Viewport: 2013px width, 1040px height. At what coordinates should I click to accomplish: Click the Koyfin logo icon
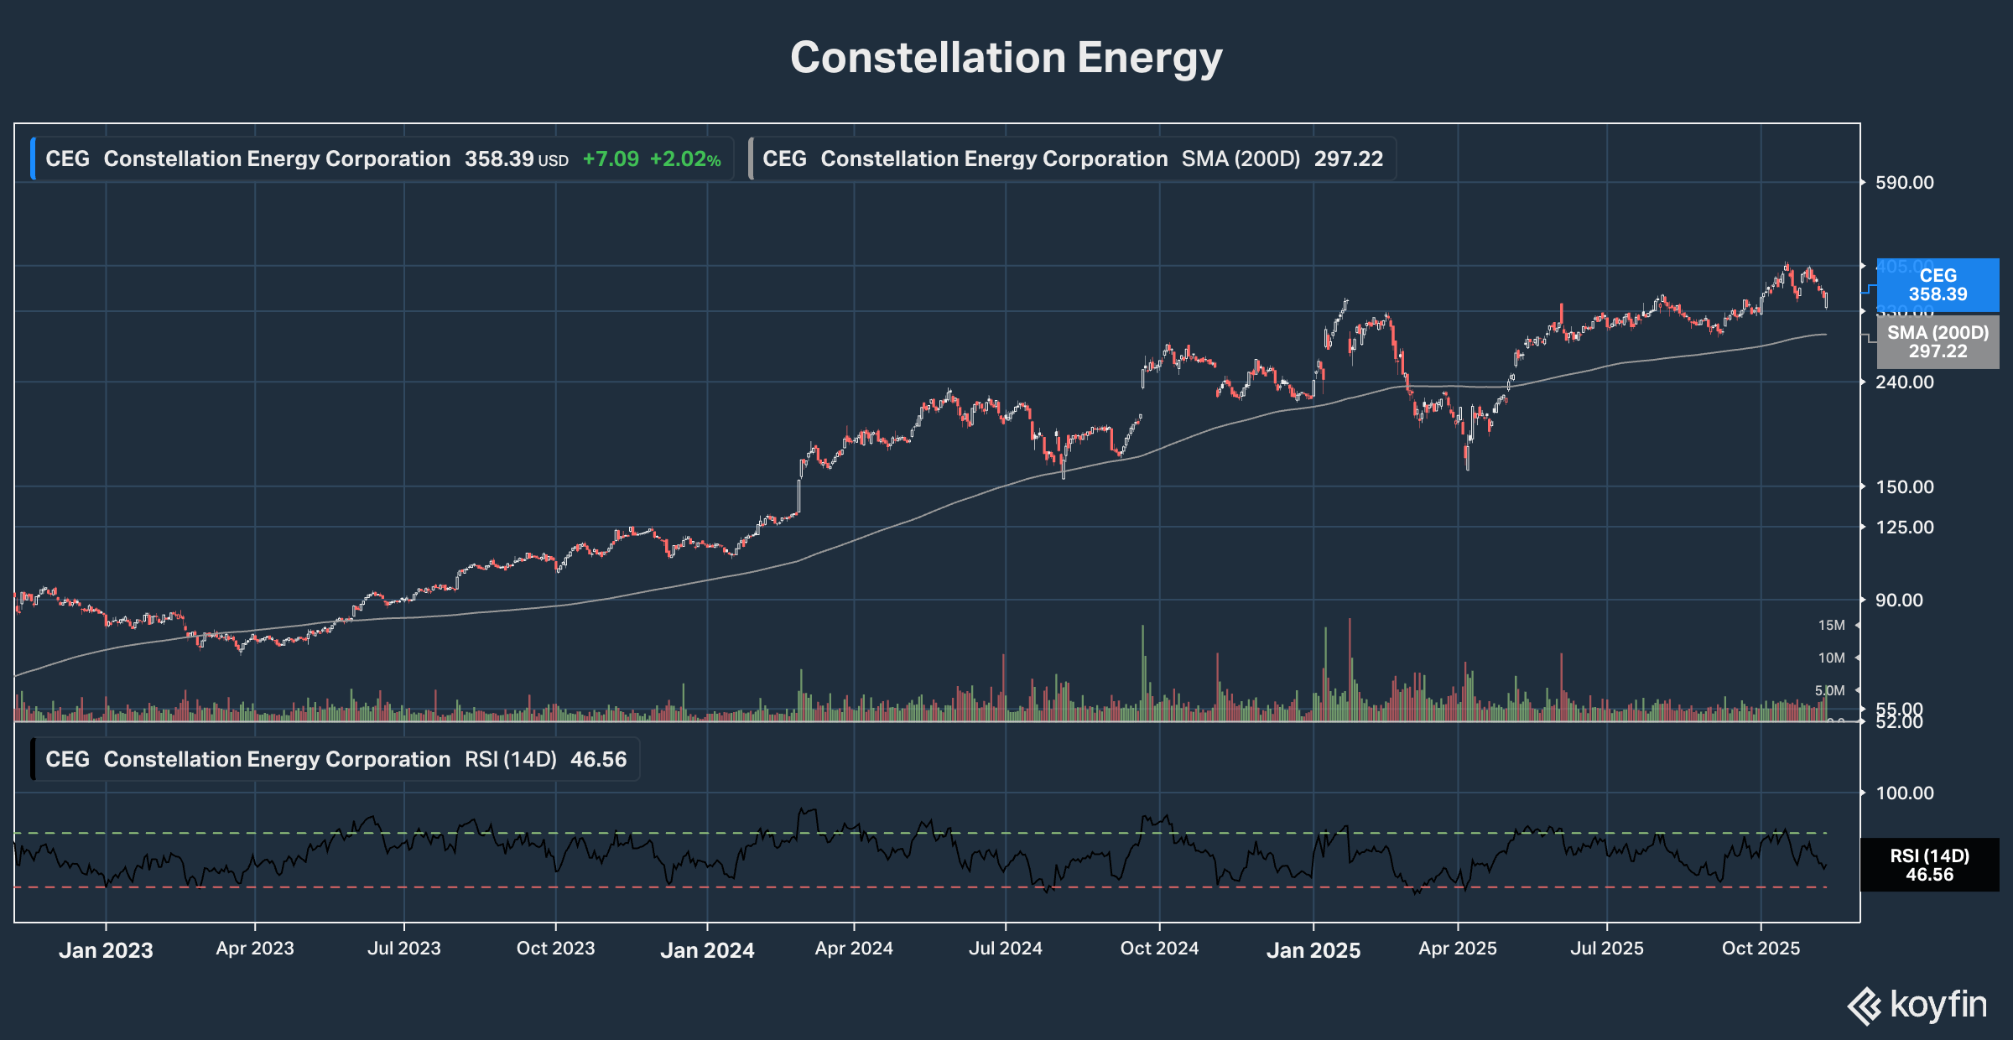click(1865, 1006)
